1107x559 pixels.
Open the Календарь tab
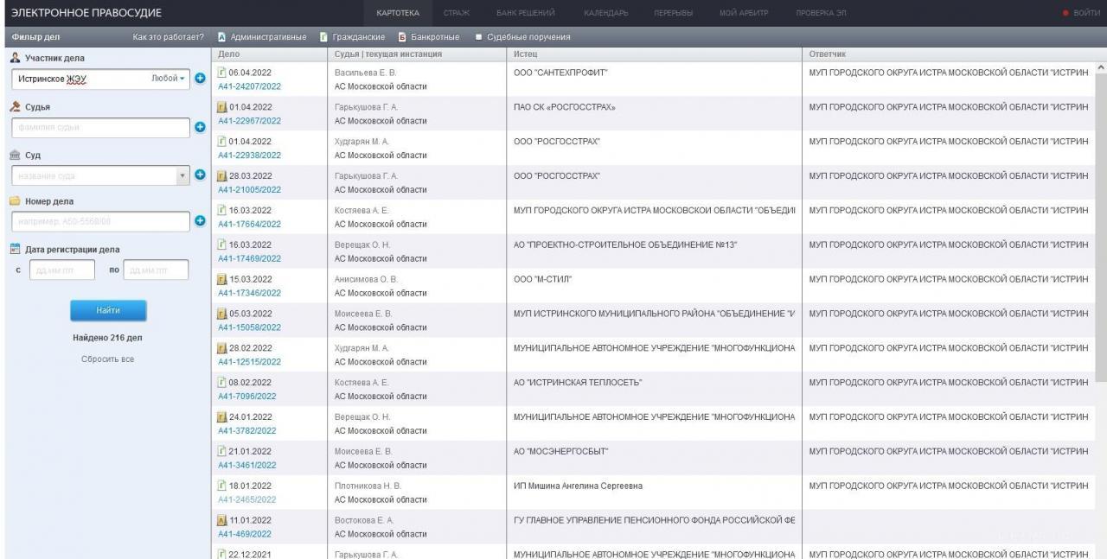(605, 13)
